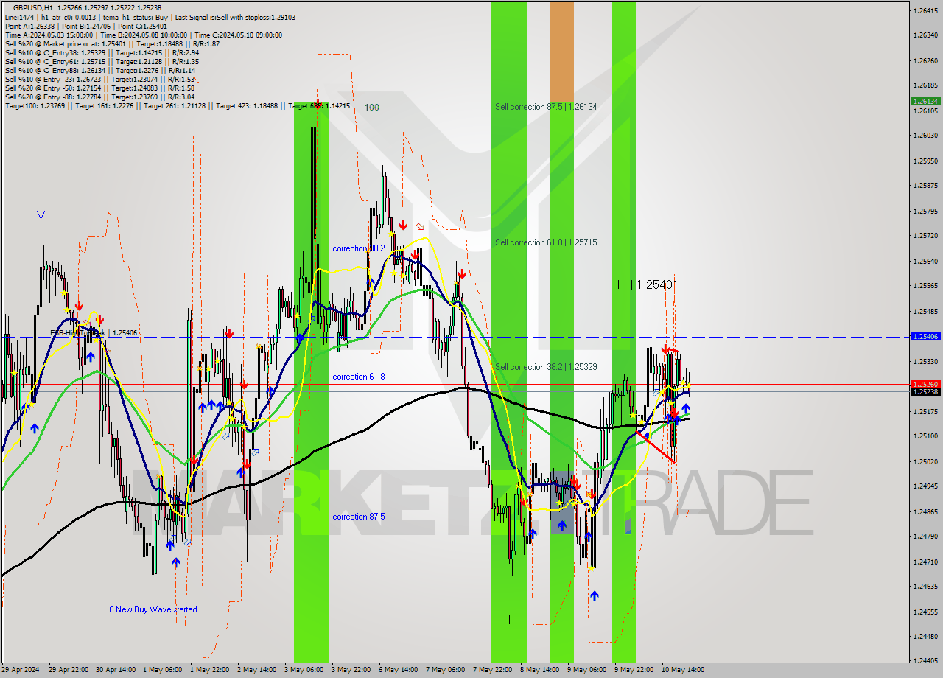Viewport: 943px width, 678px height.
Task: Click the black 1.25238 current price tag
Action: [925, 391]
